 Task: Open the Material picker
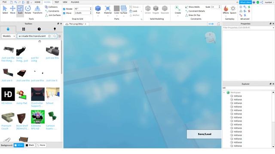click(108, 10)
